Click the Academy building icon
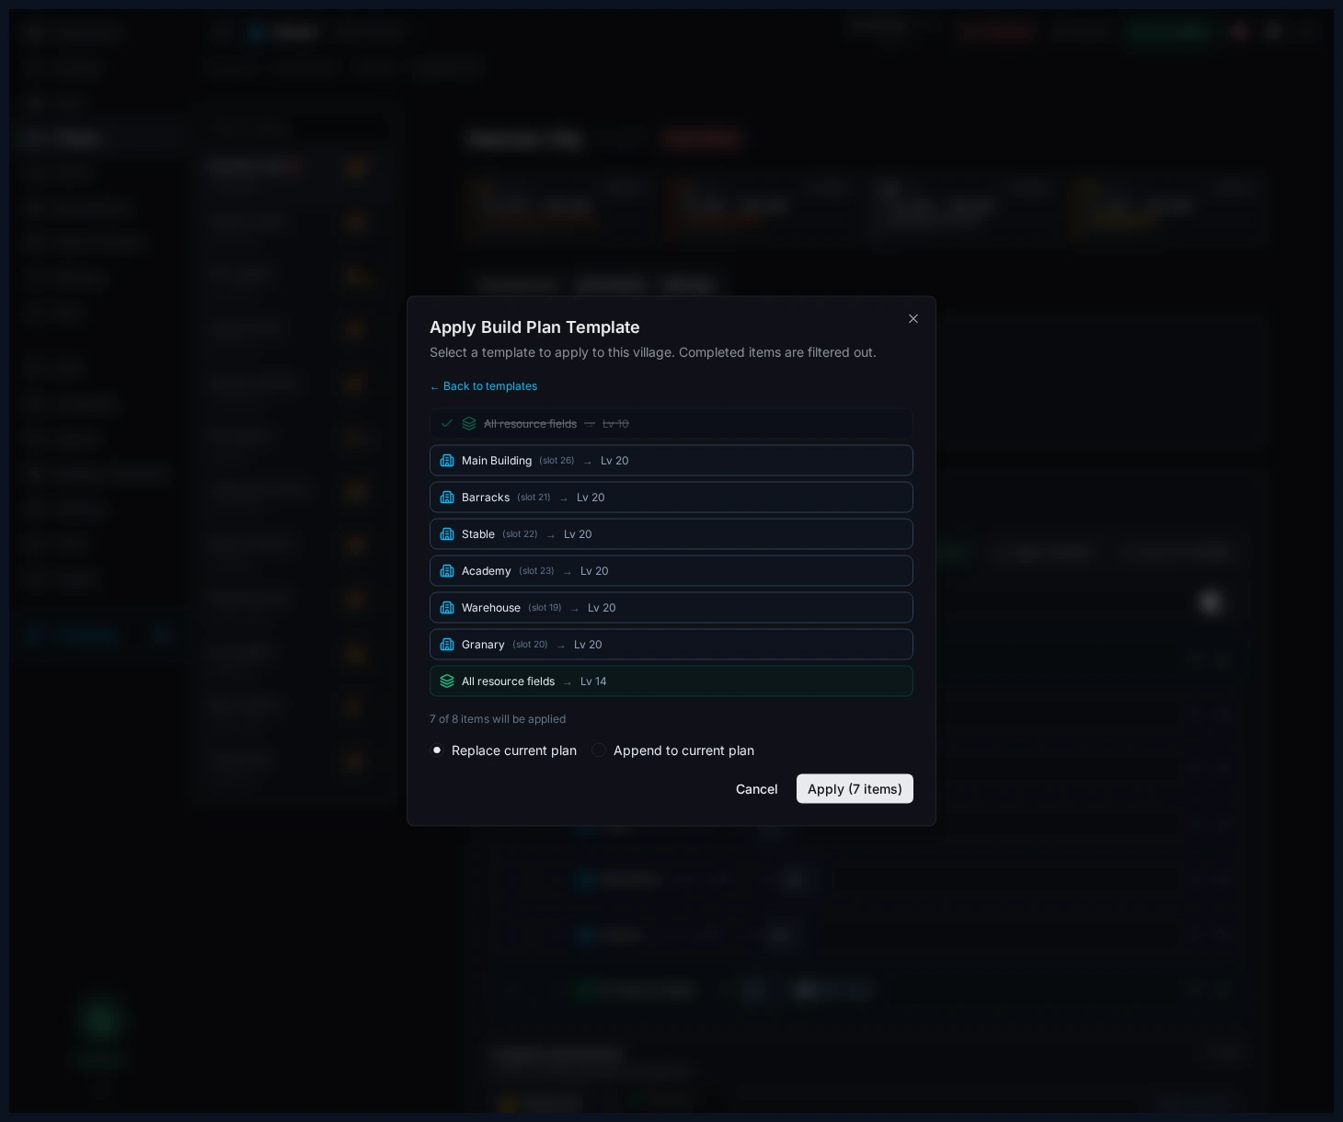This screenshot has height=1122, width=1343. pos(448,570)
